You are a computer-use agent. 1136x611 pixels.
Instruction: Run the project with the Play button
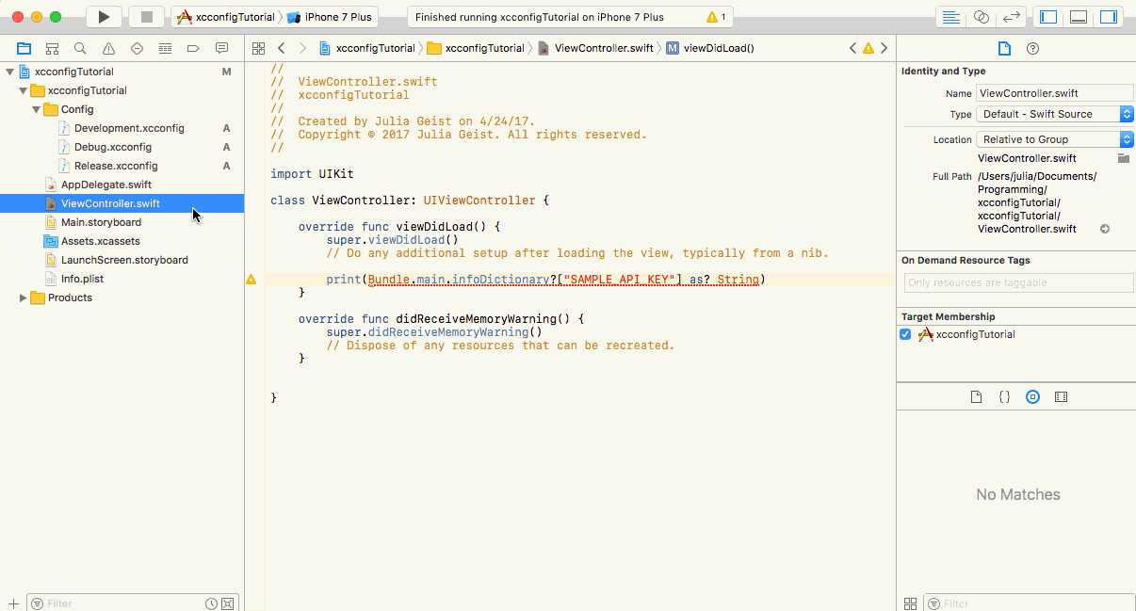(x=104, y=17)
